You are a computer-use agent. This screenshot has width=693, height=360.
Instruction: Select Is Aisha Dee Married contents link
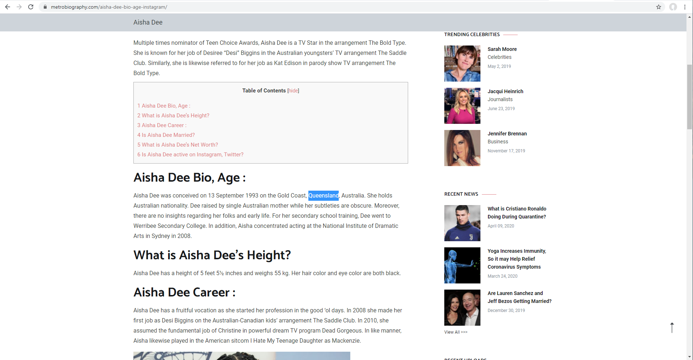click(x=166, y=135)
